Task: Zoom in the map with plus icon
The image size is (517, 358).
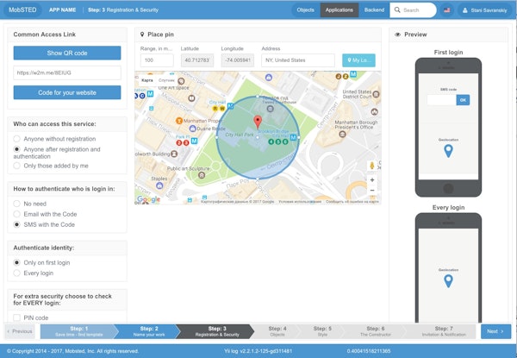Action: pos(372,180)
